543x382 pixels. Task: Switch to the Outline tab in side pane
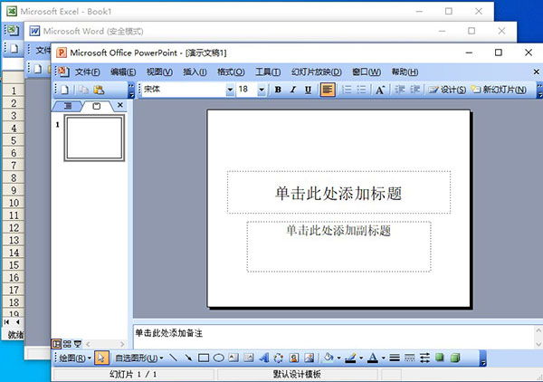click(x=68, y=106)
